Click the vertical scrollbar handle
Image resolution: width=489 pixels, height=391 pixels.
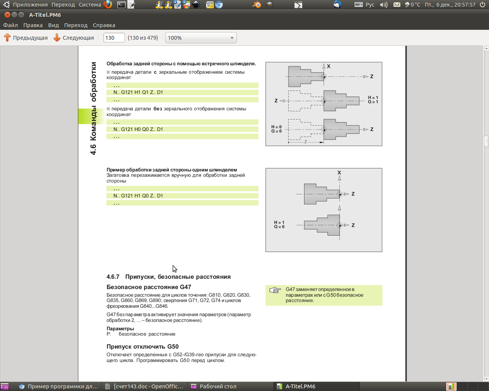pyautogui.click(x=486, y=141)
